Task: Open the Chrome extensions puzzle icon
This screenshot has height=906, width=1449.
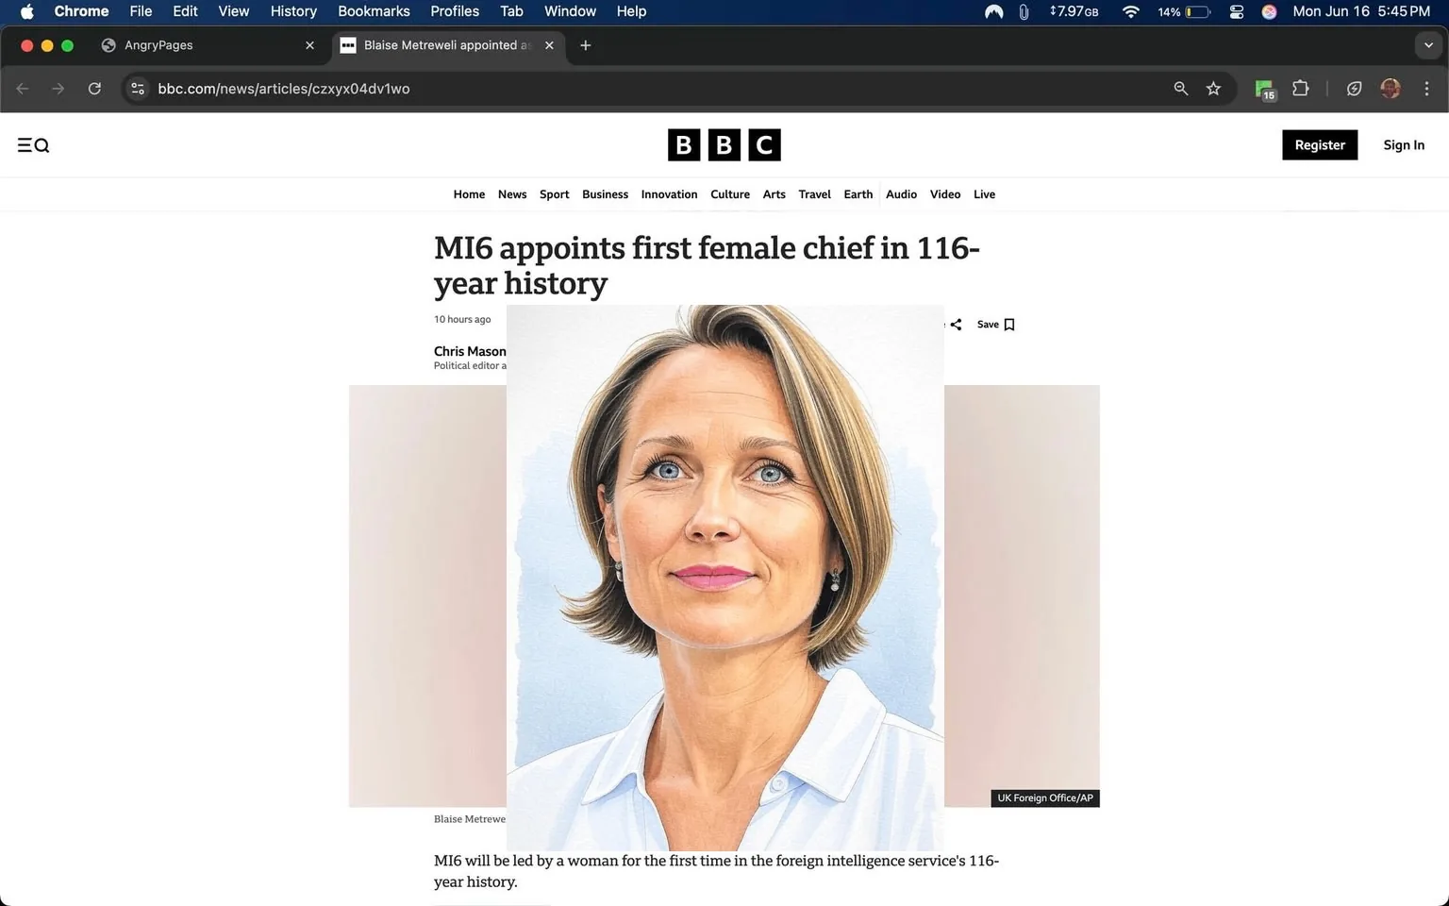Action: 1300,88
